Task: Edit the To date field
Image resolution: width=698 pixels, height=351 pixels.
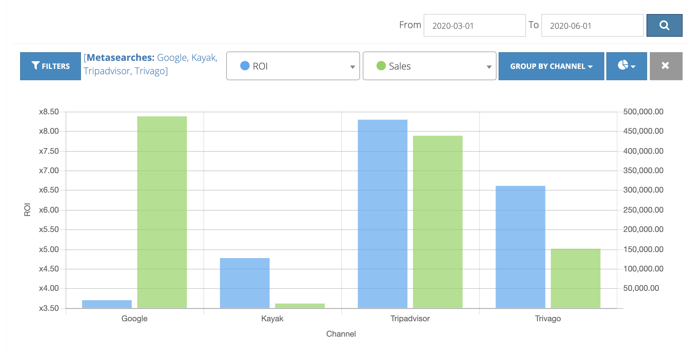Action: coord(592,25)
